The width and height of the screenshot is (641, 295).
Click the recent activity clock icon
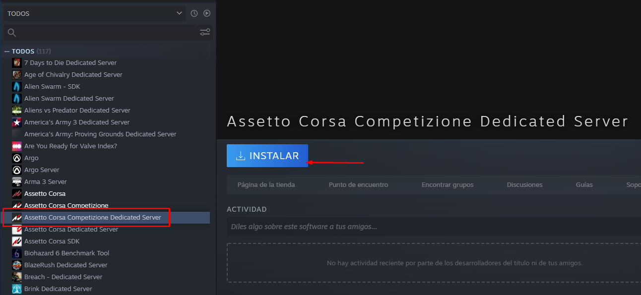click(x=194, y=13)
